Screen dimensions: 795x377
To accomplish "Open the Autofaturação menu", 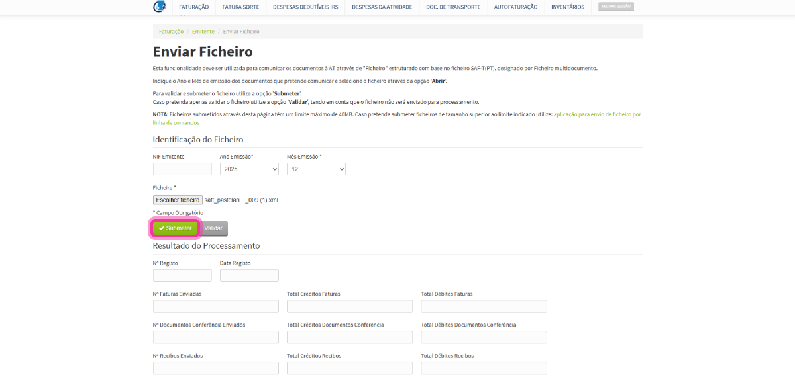I will (515, 7).
